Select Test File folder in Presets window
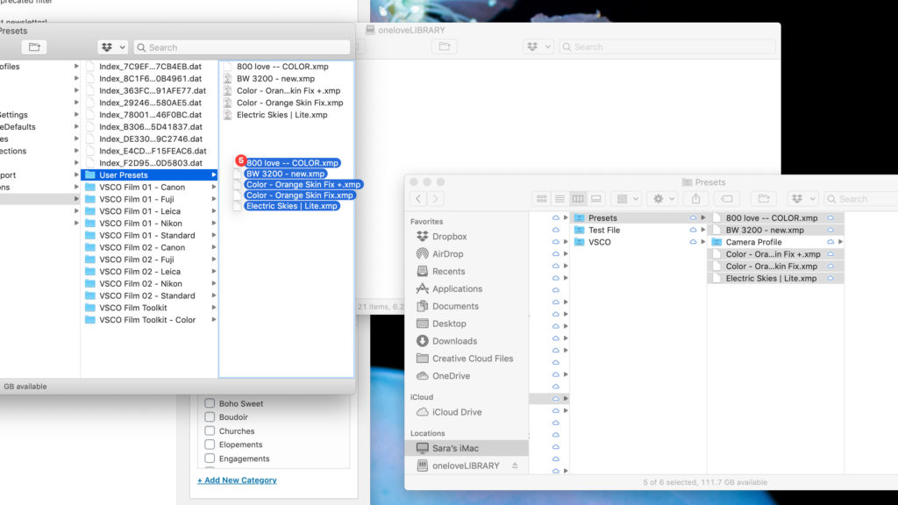The width and height of the screenshot is (898, 505). pyautogui.click(x=603, y=230)
